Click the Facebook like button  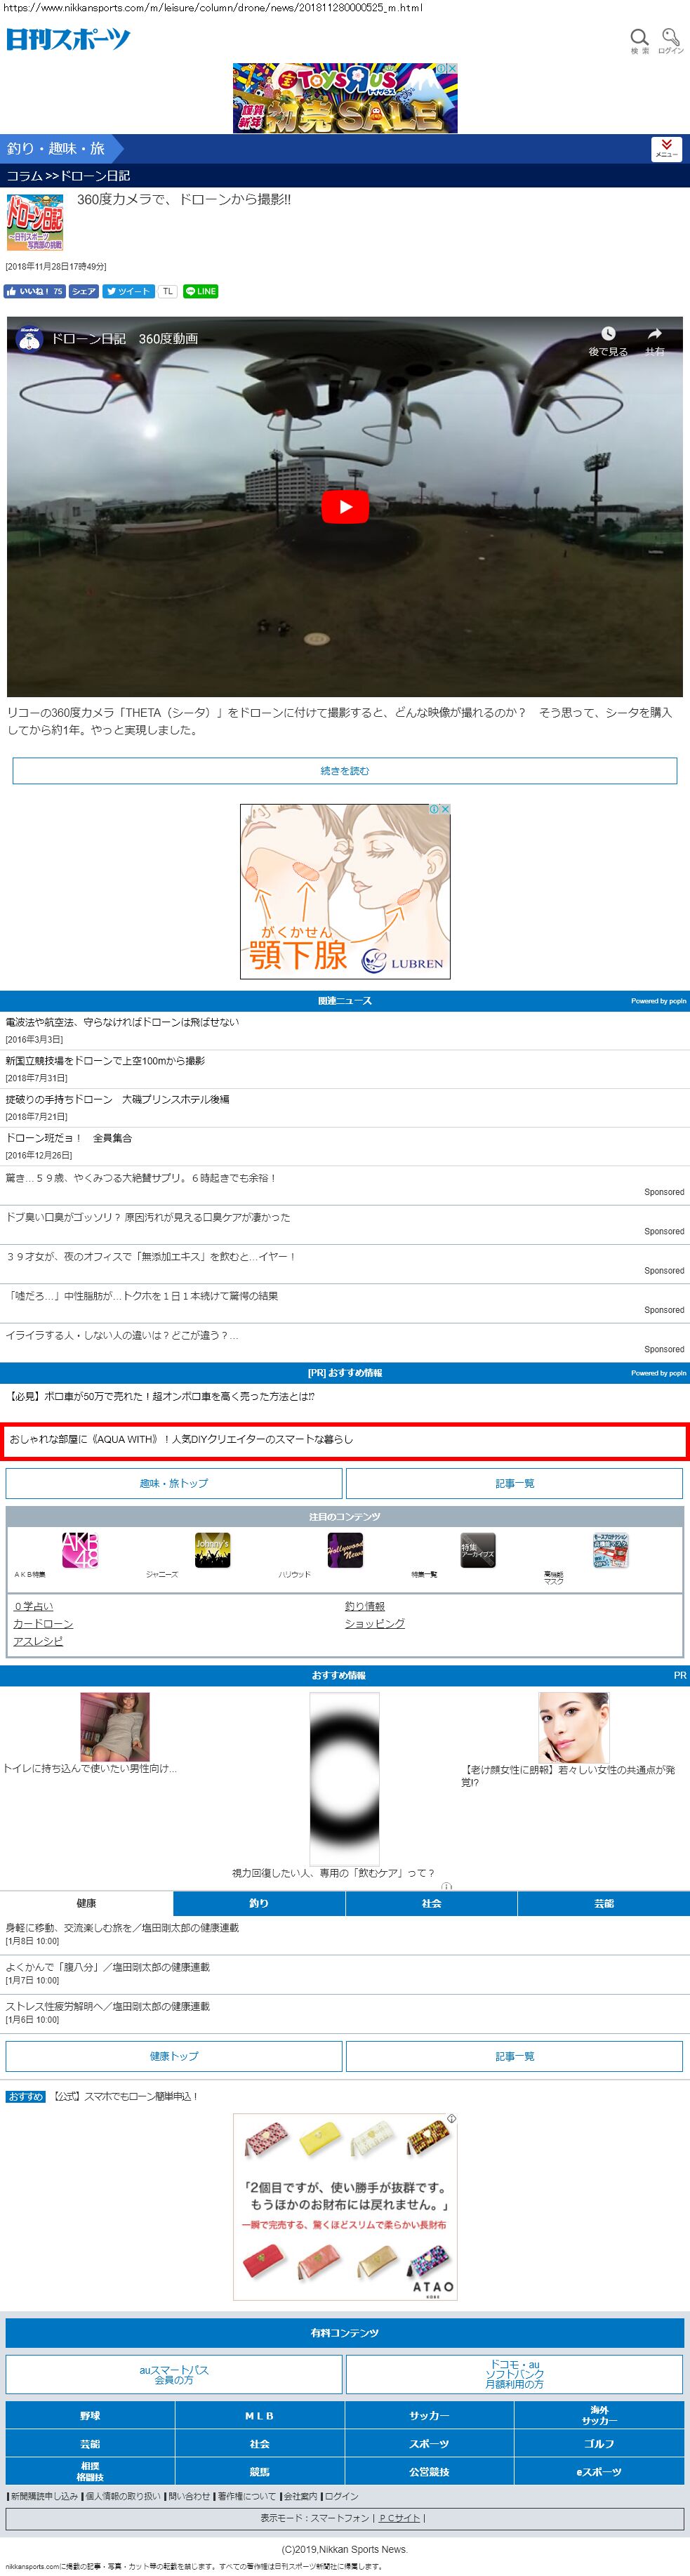(x=34, y=292)
